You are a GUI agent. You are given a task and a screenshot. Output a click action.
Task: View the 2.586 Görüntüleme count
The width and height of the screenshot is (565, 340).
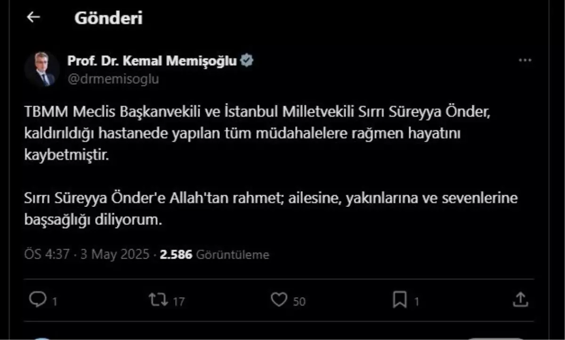coord(215,254)
